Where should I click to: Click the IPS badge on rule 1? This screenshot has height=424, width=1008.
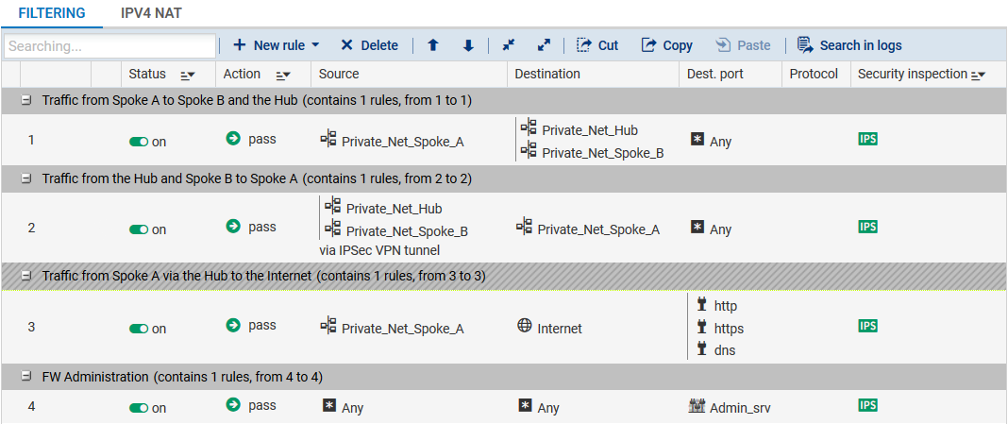(867, 139)
